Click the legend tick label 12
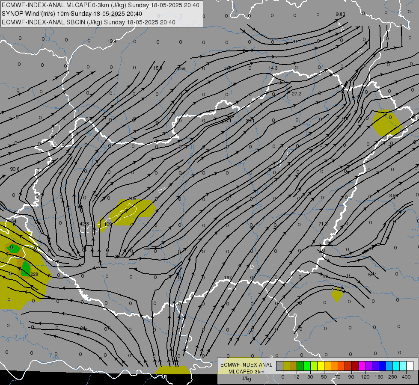419x385 pixels. click(x=297, y=377)
